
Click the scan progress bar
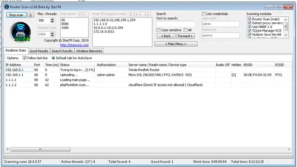click(148, 156)
